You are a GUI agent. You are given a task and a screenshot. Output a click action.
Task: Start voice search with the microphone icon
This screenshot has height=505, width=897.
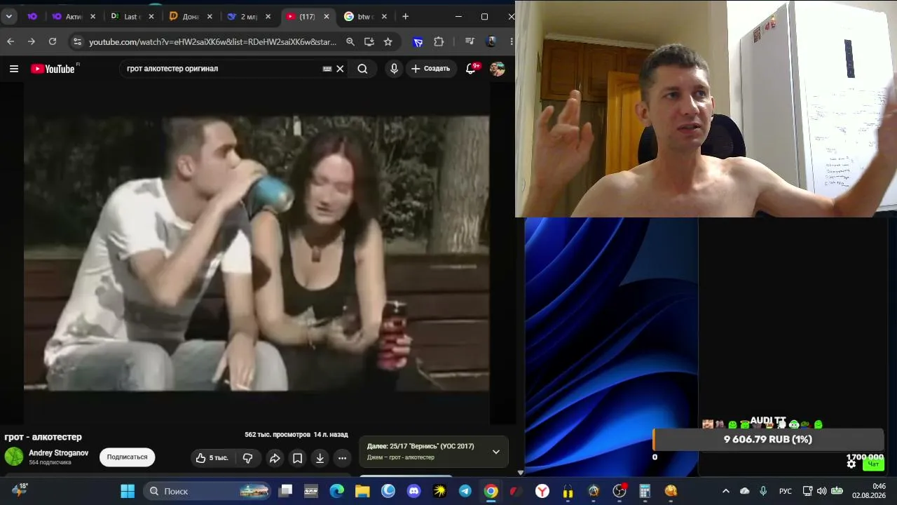tap(394, 69)
